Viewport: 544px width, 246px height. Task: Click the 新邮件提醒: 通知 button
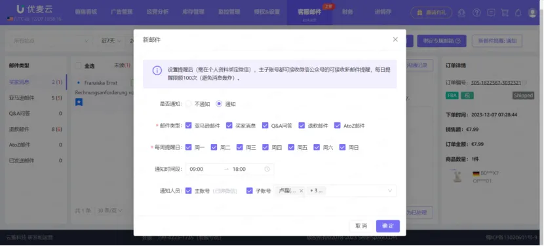pyautogui.click(x=497, y=41)
